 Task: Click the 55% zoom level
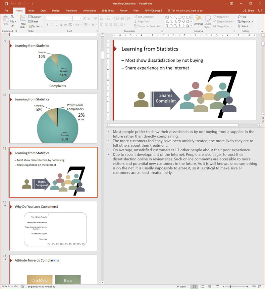[x=253, y=287]
